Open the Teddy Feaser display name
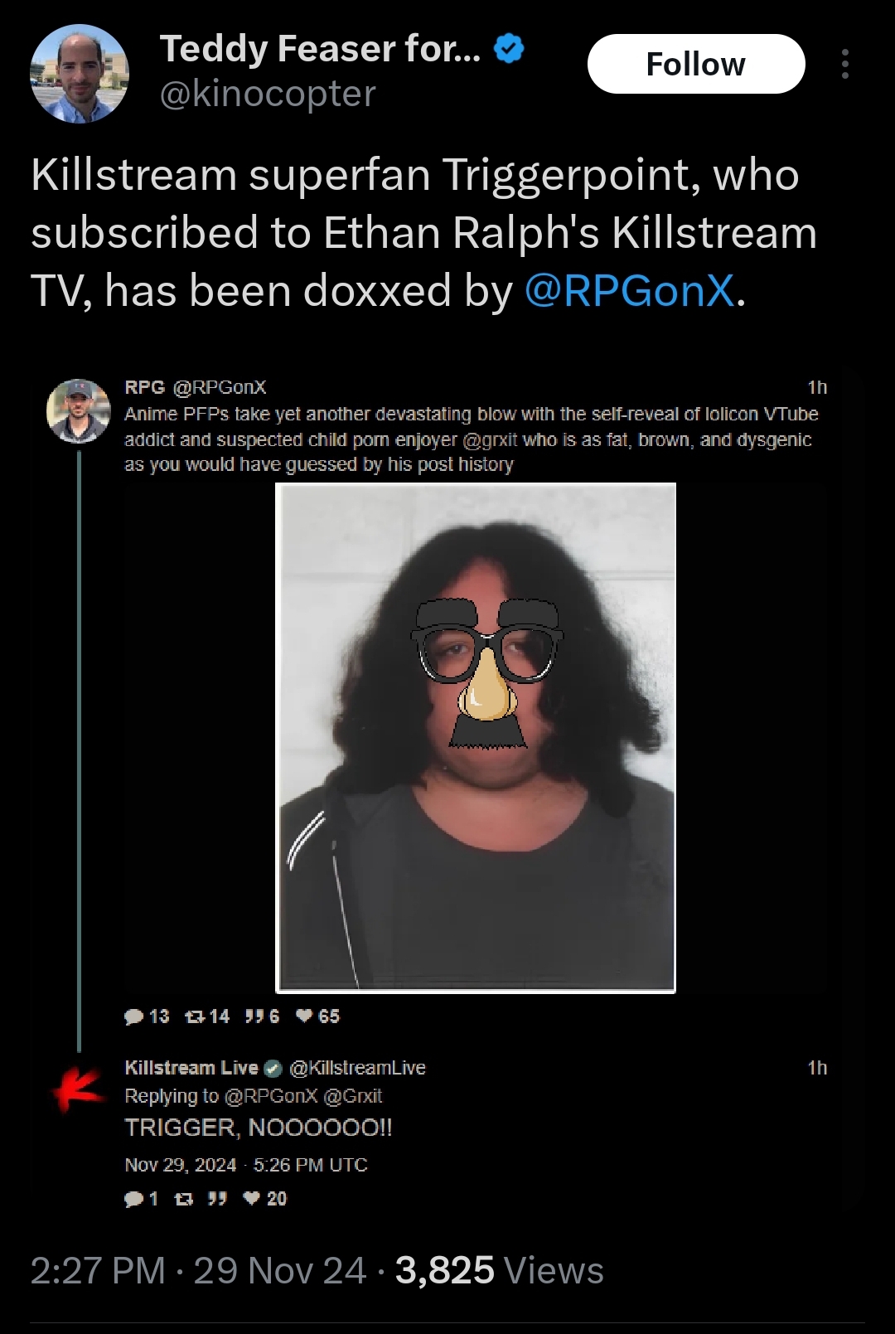Screen dimensions: 895x1334 (320, 49)
